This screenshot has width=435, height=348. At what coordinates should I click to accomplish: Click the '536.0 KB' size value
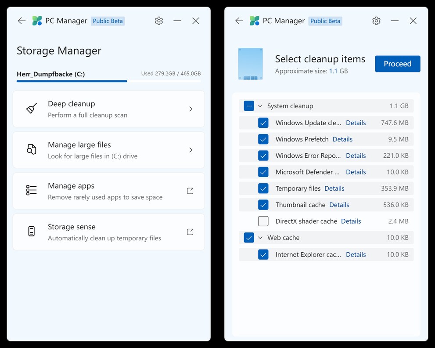395,205
